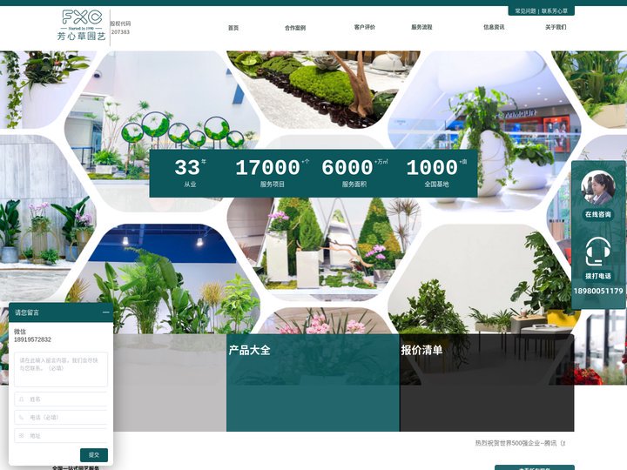
Task: Submit the message with 提交 button
Action: [x=94, y=455]
